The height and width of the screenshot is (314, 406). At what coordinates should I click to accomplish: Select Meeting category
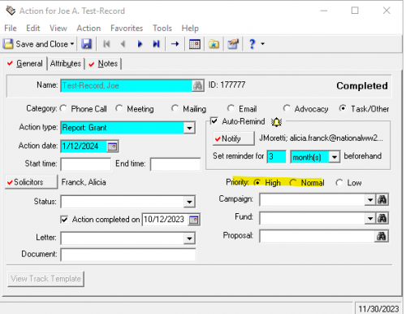tap(119, 108)
